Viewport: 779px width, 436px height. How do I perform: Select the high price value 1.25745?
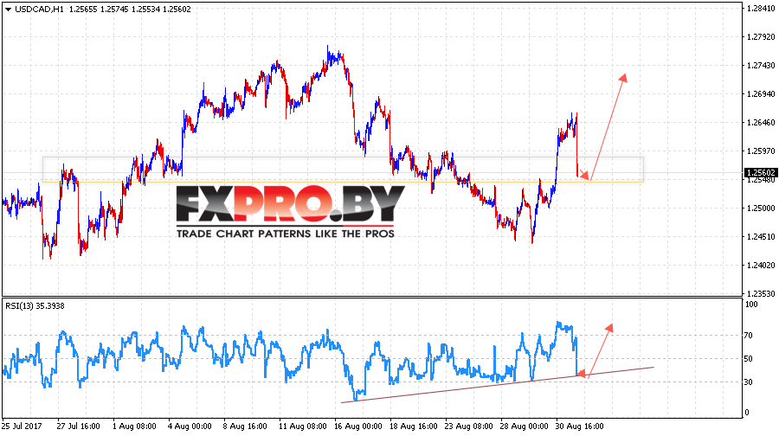114,9
